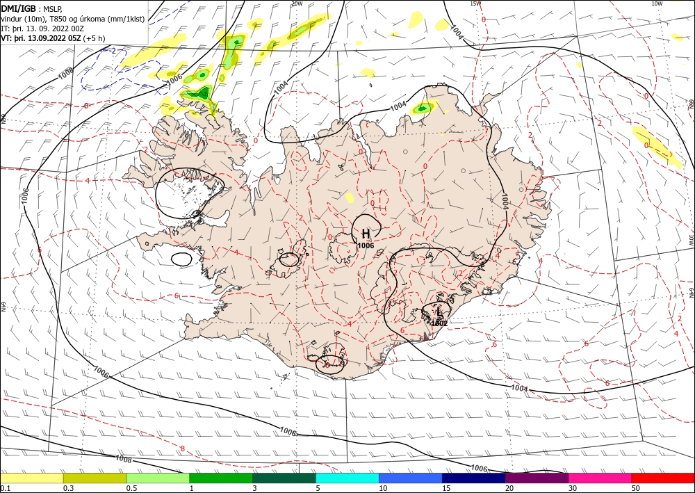Choose the pink 30–50 legend swatch

click(x=600, y=478)
